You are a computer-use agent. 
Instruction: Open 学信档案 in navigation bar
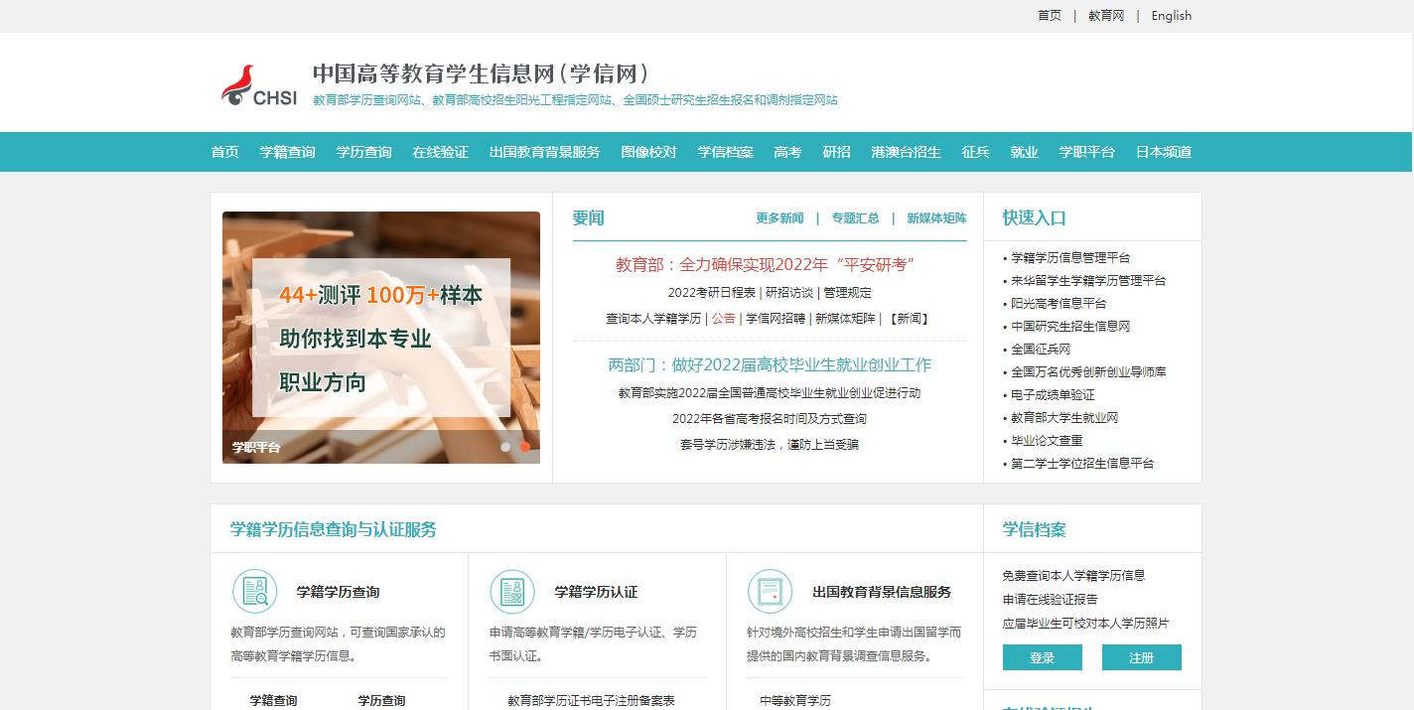pos(725,152)
